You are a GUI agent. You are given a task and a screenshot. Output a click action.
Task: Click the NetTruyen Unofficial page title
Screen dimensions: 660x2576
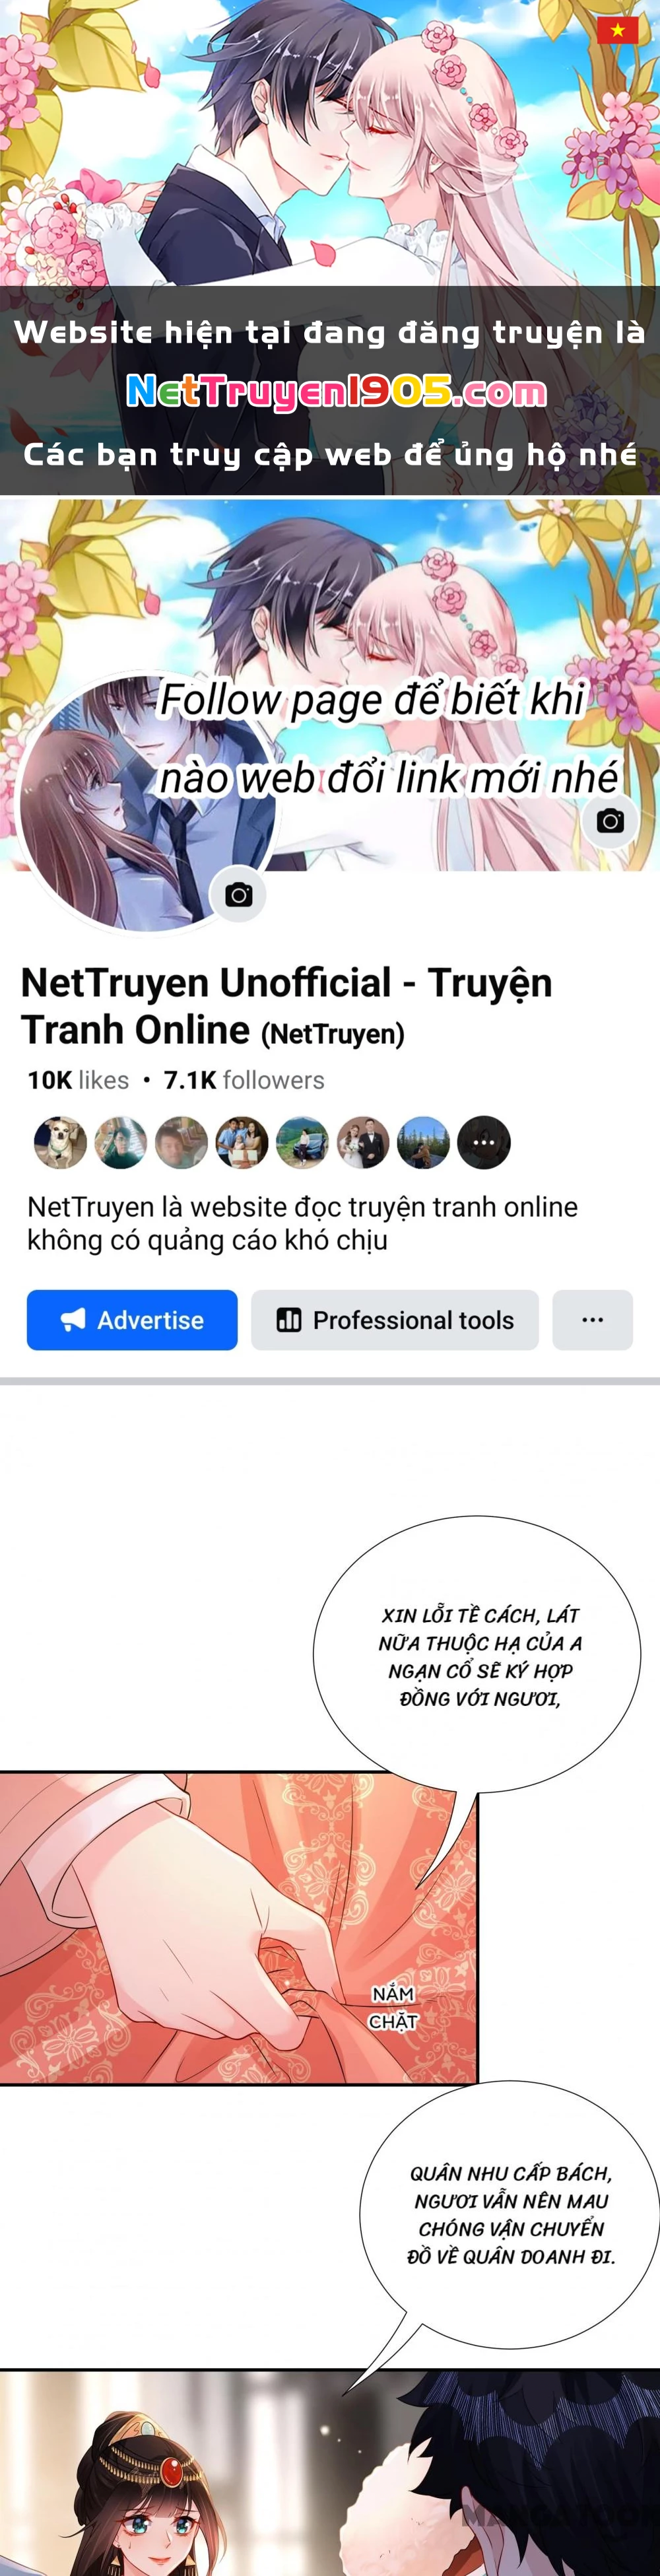click(287, 1006)
